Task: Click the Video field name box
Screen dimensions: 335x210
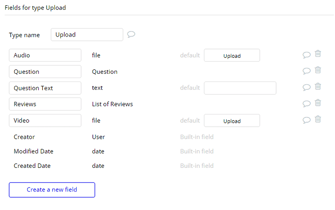Action: click(x=45, y=120)
